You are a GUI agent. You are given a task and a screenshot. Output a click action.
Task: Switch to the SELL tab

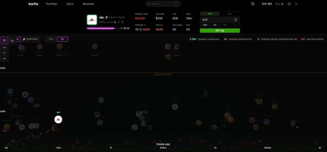[x=230, y=14]
